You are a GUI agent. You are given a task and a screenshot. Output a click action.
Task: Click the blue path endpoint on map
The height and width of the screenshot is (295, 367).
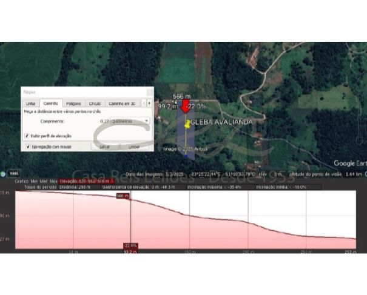click(186, 156)
